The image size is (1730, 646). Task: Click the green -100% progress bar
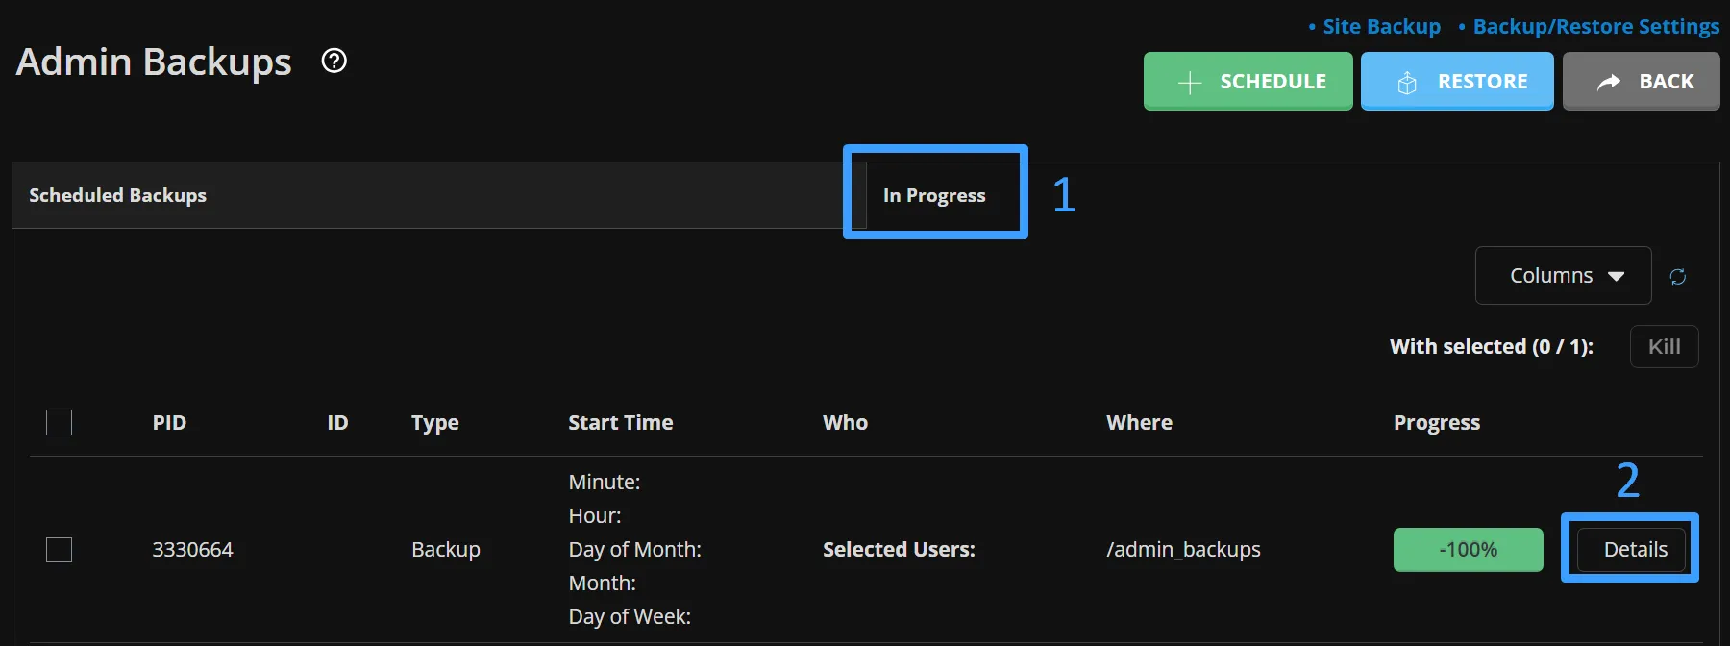[1468, 550]
